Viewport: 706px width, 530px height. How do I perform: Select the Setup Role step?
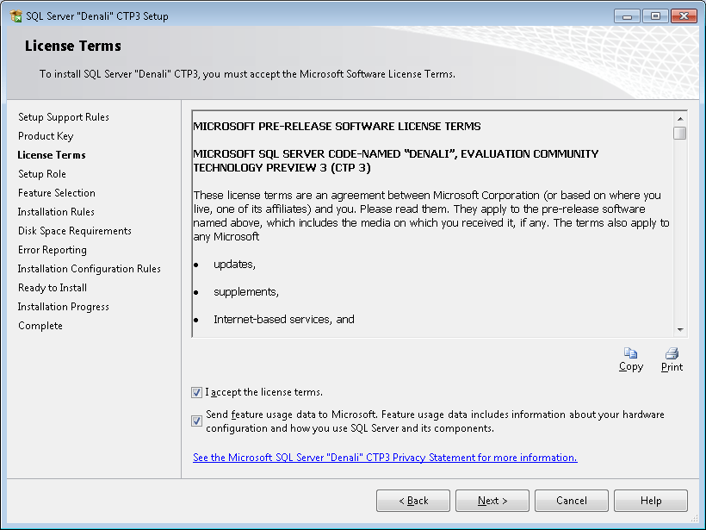pyautogui.click(x=42, y=174)
